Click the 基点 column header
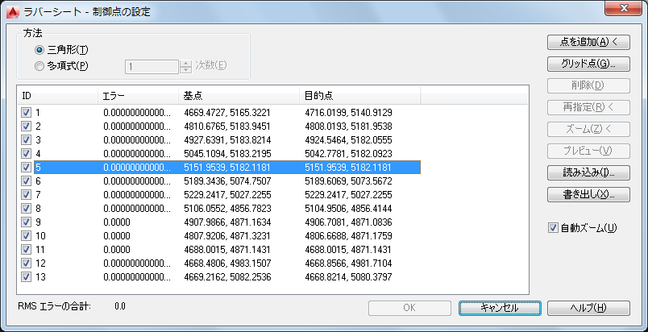The height and width of the screenshot is (332, 648). click(x=239, y=96)
